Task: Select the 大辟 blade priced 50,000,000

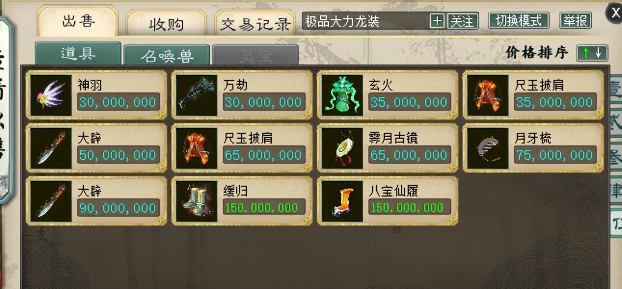Action: pyautogui.click(x=96, y=148)
